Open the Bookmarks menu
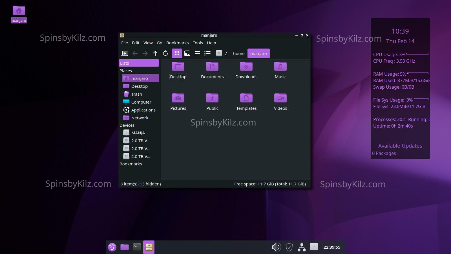 [177, 43]
